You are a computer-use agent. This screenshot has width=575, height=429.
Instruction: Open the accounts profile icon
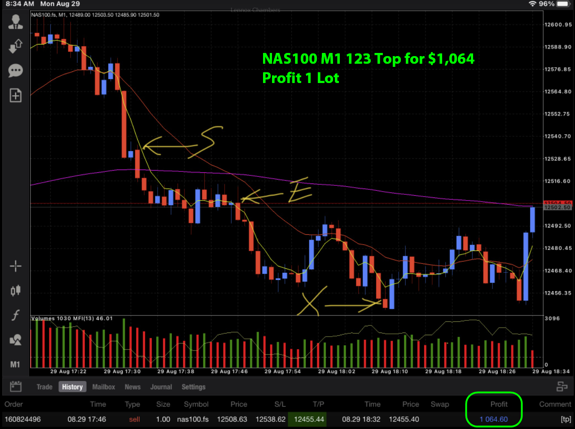point(15,22)
